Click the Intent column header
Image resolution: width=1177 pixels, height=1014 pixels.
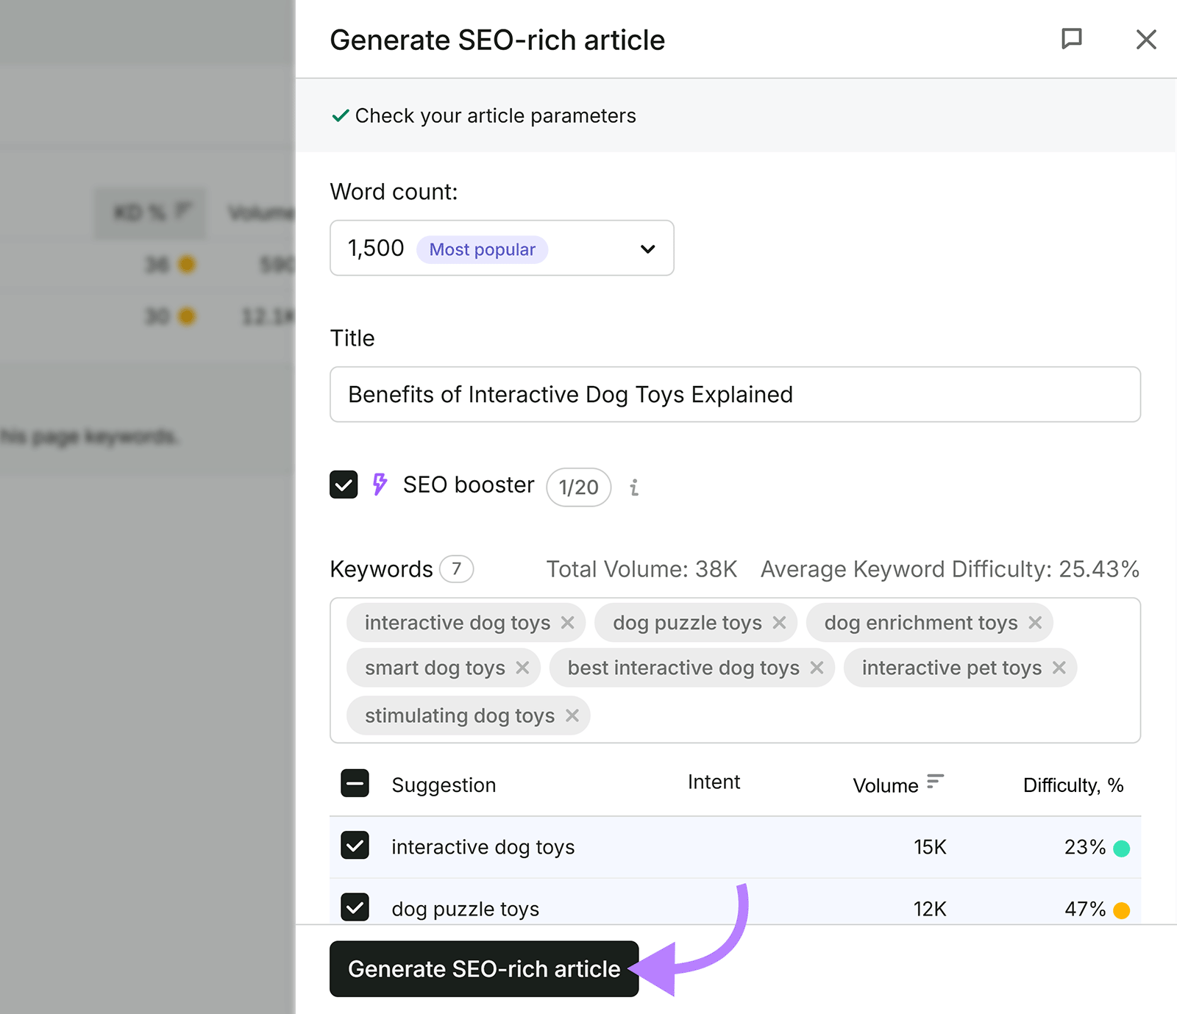[714, 782]
